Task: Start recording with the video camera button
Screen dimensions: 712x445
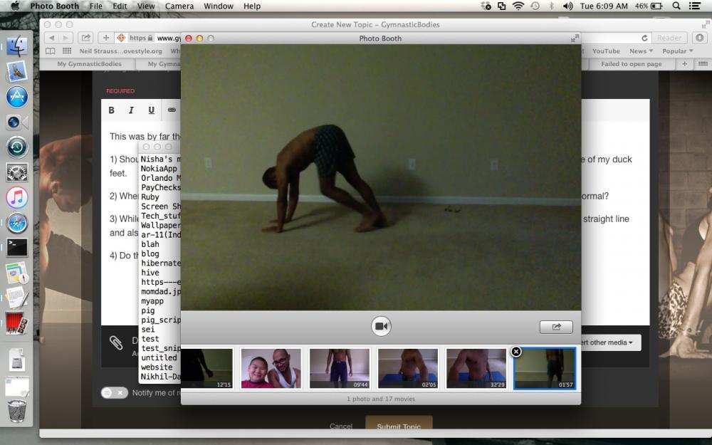Action: point(381,326)
